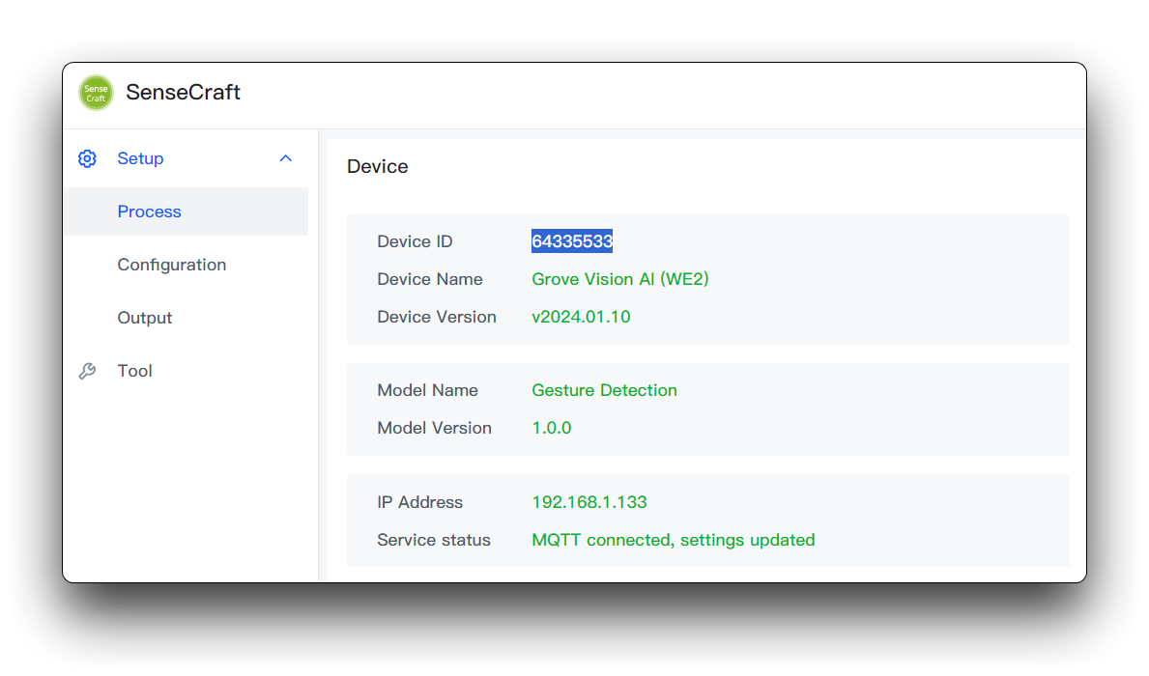This screenshot has width=1149, height=676.
Task: Collapse the Setup menu chevron
Action: [286, 158]
